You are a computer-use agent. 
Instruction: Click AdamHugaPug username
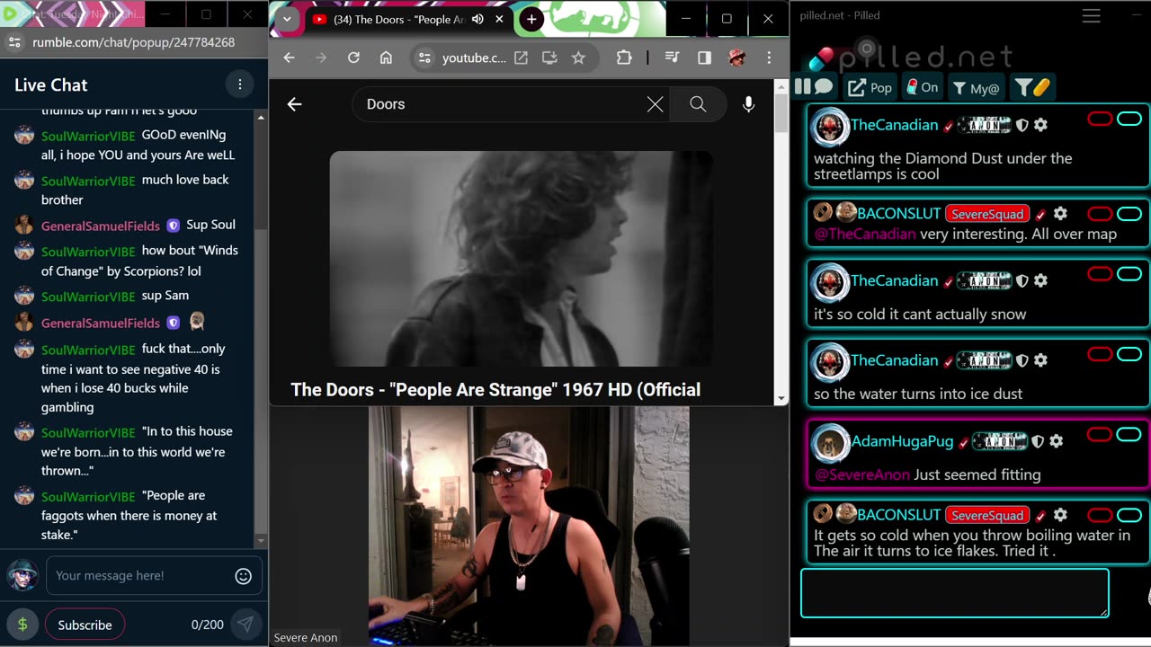tap(902, 441)
